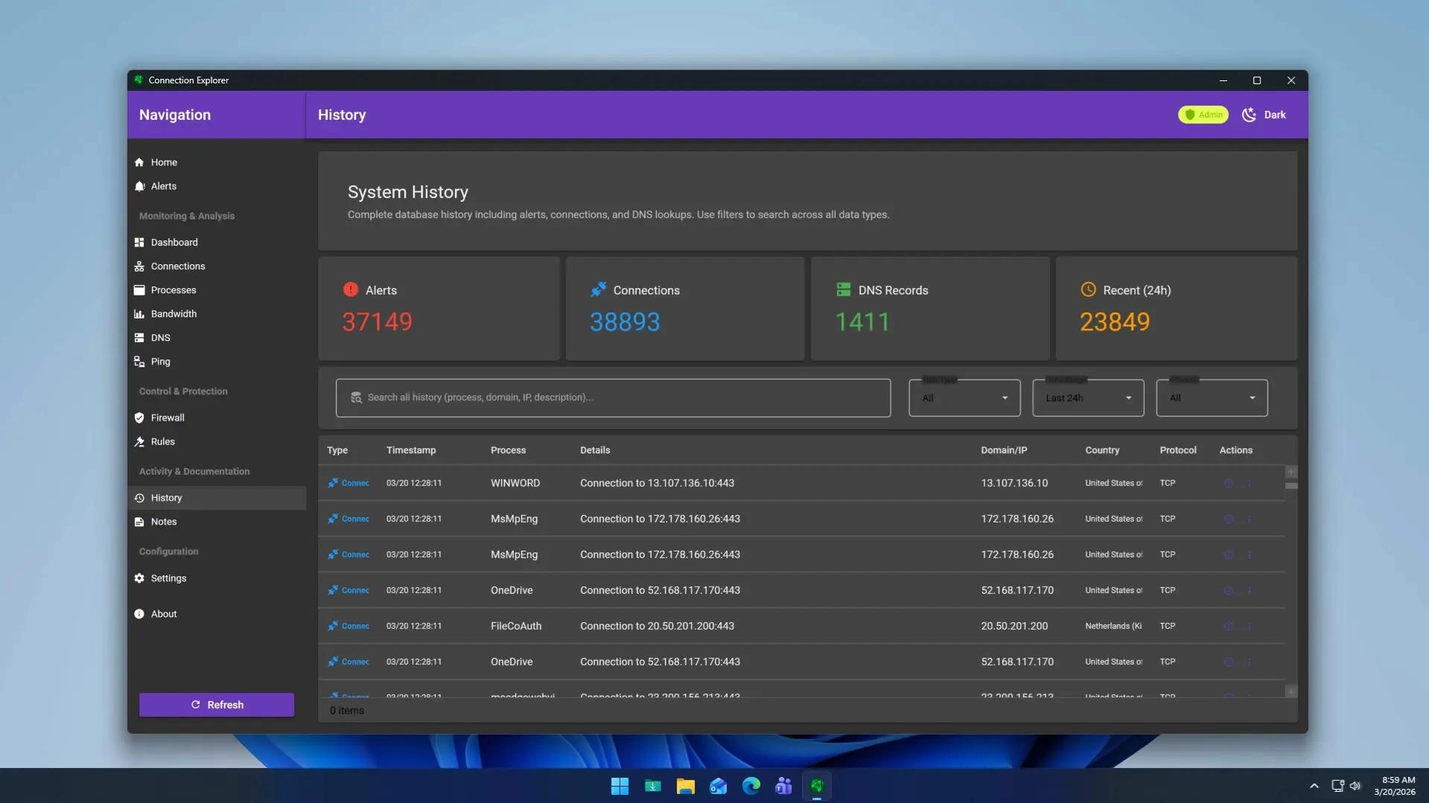The height and width of the screenshot is (803, 1429).
Task: Open the info action on the WINWORD row
Action: point(1228,482)
